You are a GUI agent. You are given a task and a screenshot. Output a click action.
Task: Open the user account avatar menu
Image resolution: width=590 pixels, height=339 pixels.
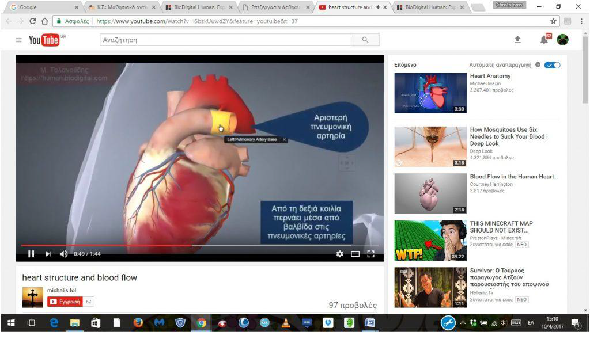coord(562,40)
